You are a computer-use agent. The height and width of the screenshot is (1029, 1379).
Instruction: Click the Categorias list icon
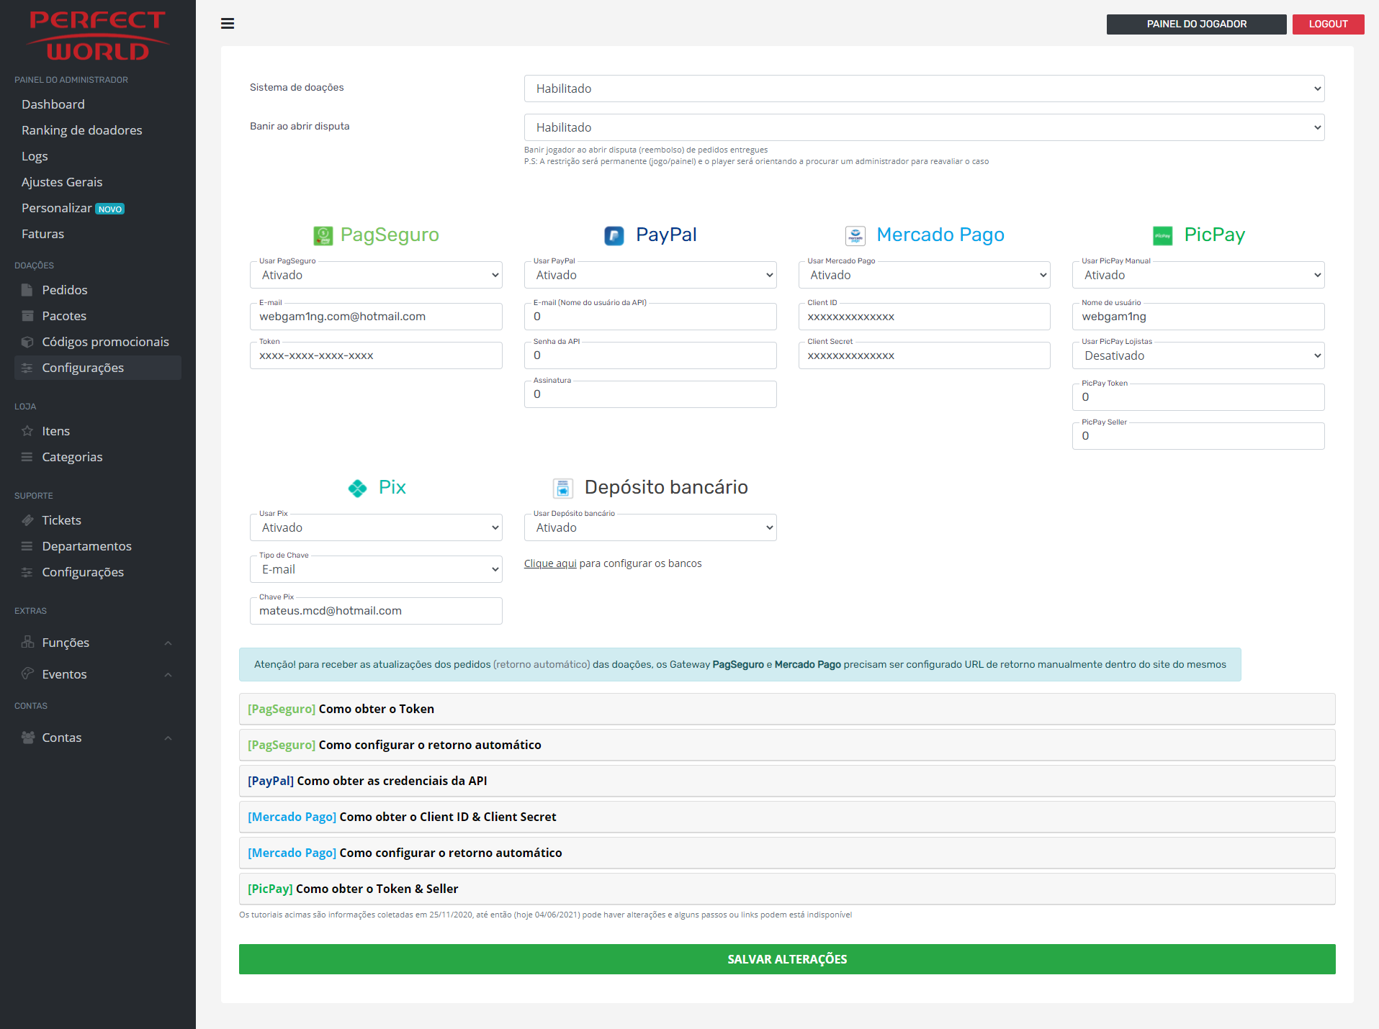[x=27, y=457]
